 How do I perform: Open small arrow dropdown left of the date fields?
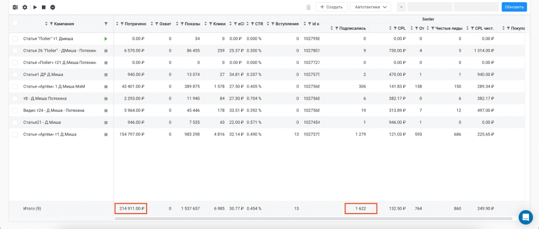click(400, 7)
